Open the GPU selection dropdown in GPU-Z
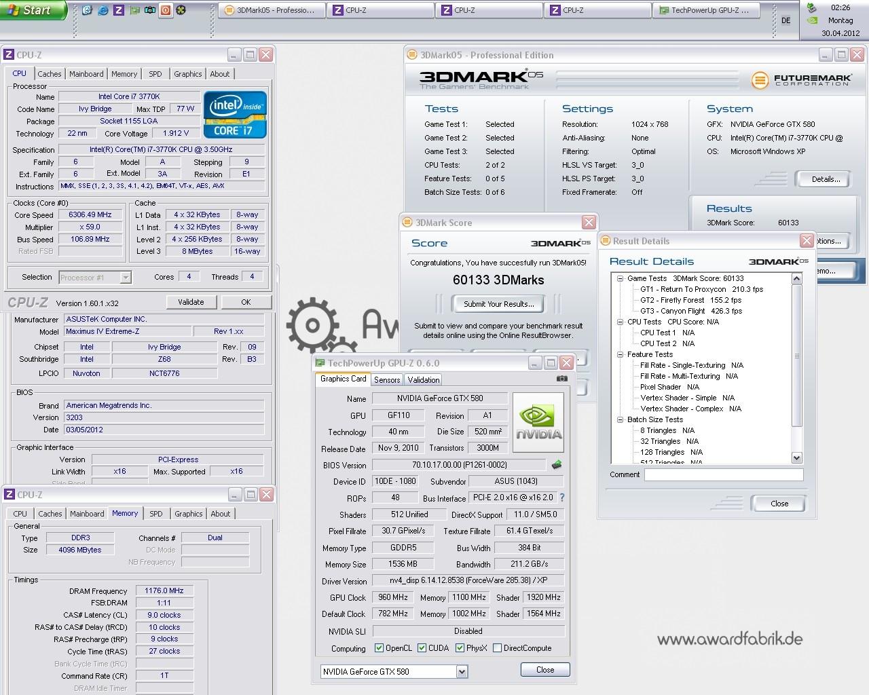This screenshot has height=695, width=869. click(x=462, y=672)
